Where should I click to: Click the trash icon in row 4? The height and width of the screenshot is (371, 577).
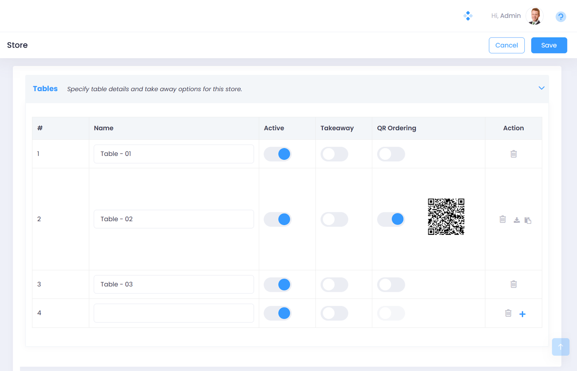point(508,313)
